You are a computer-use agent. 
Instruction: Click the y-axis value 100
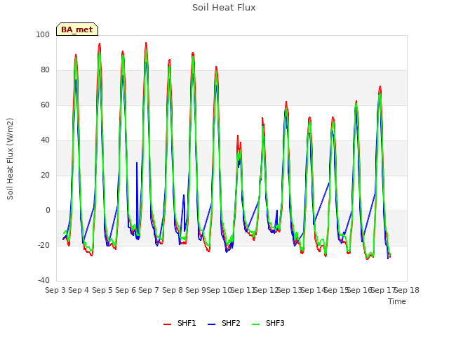point(43,34)
